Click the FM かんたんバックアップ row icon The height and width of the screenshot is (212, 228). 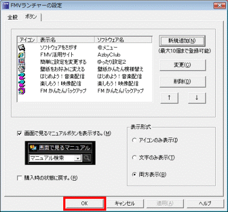(x=22, y=91)
